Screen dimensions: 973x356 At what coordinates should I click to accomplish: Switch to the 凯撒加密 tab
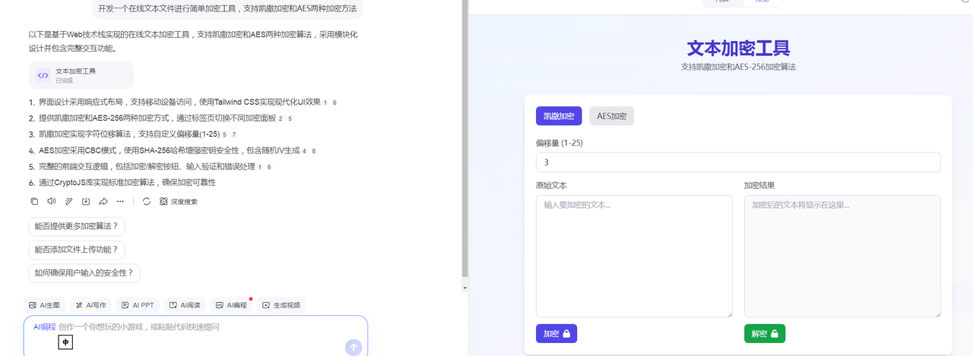click(559, 116)
